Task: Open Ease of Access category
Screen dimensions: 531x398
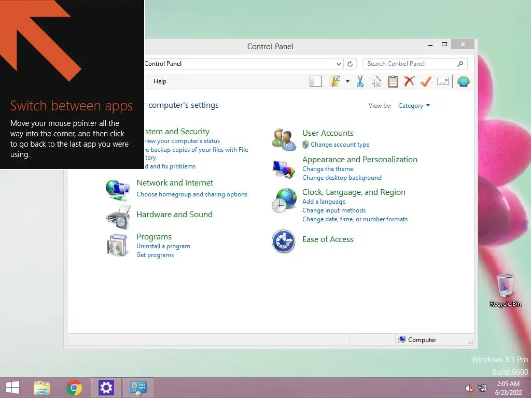Action: coord(328,239)
